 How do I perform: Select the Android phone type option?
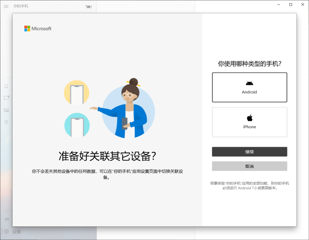(x=249, y=87)
